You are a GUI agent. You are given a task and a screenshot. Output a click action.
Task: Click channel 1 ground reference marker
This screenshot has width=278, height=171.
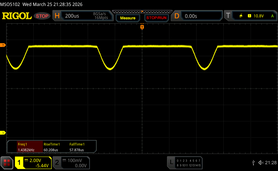3,133
